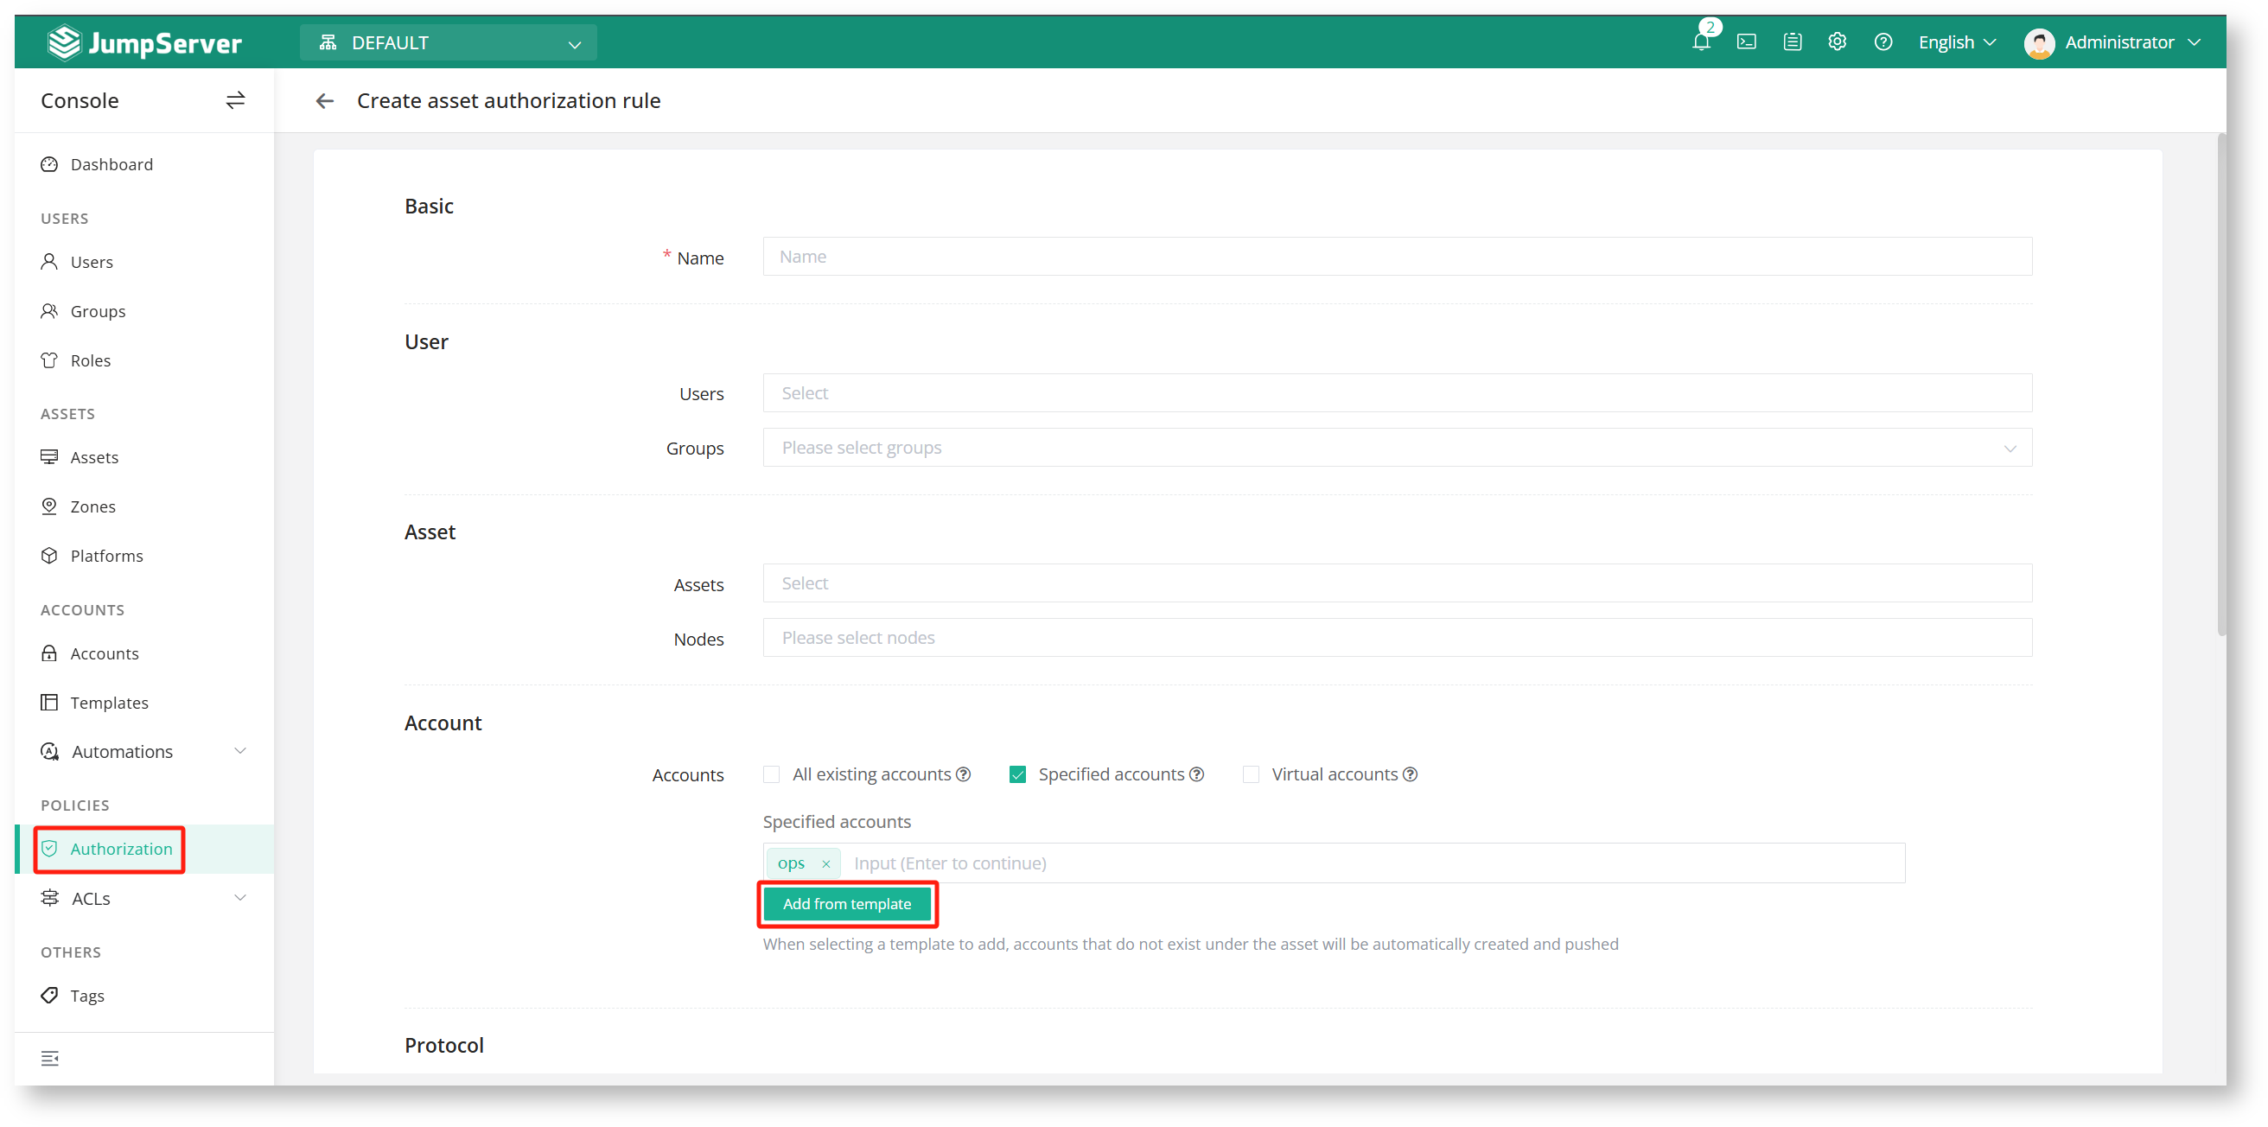Open the notifications bell
Screen dimensions: 2268x1127
pos(1701,42)
